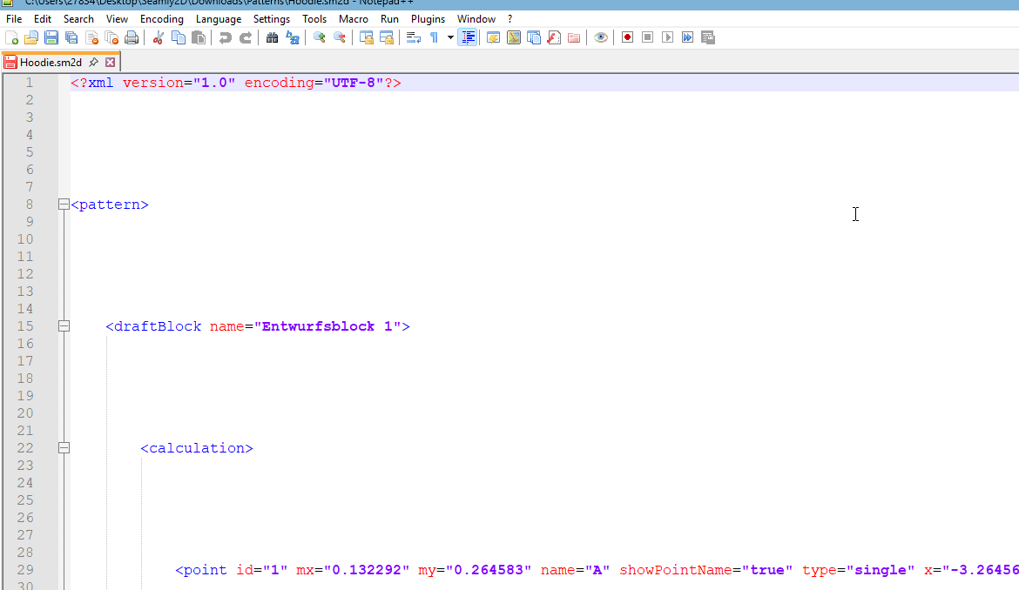Toggle word wrap in the toolbar

414,37
